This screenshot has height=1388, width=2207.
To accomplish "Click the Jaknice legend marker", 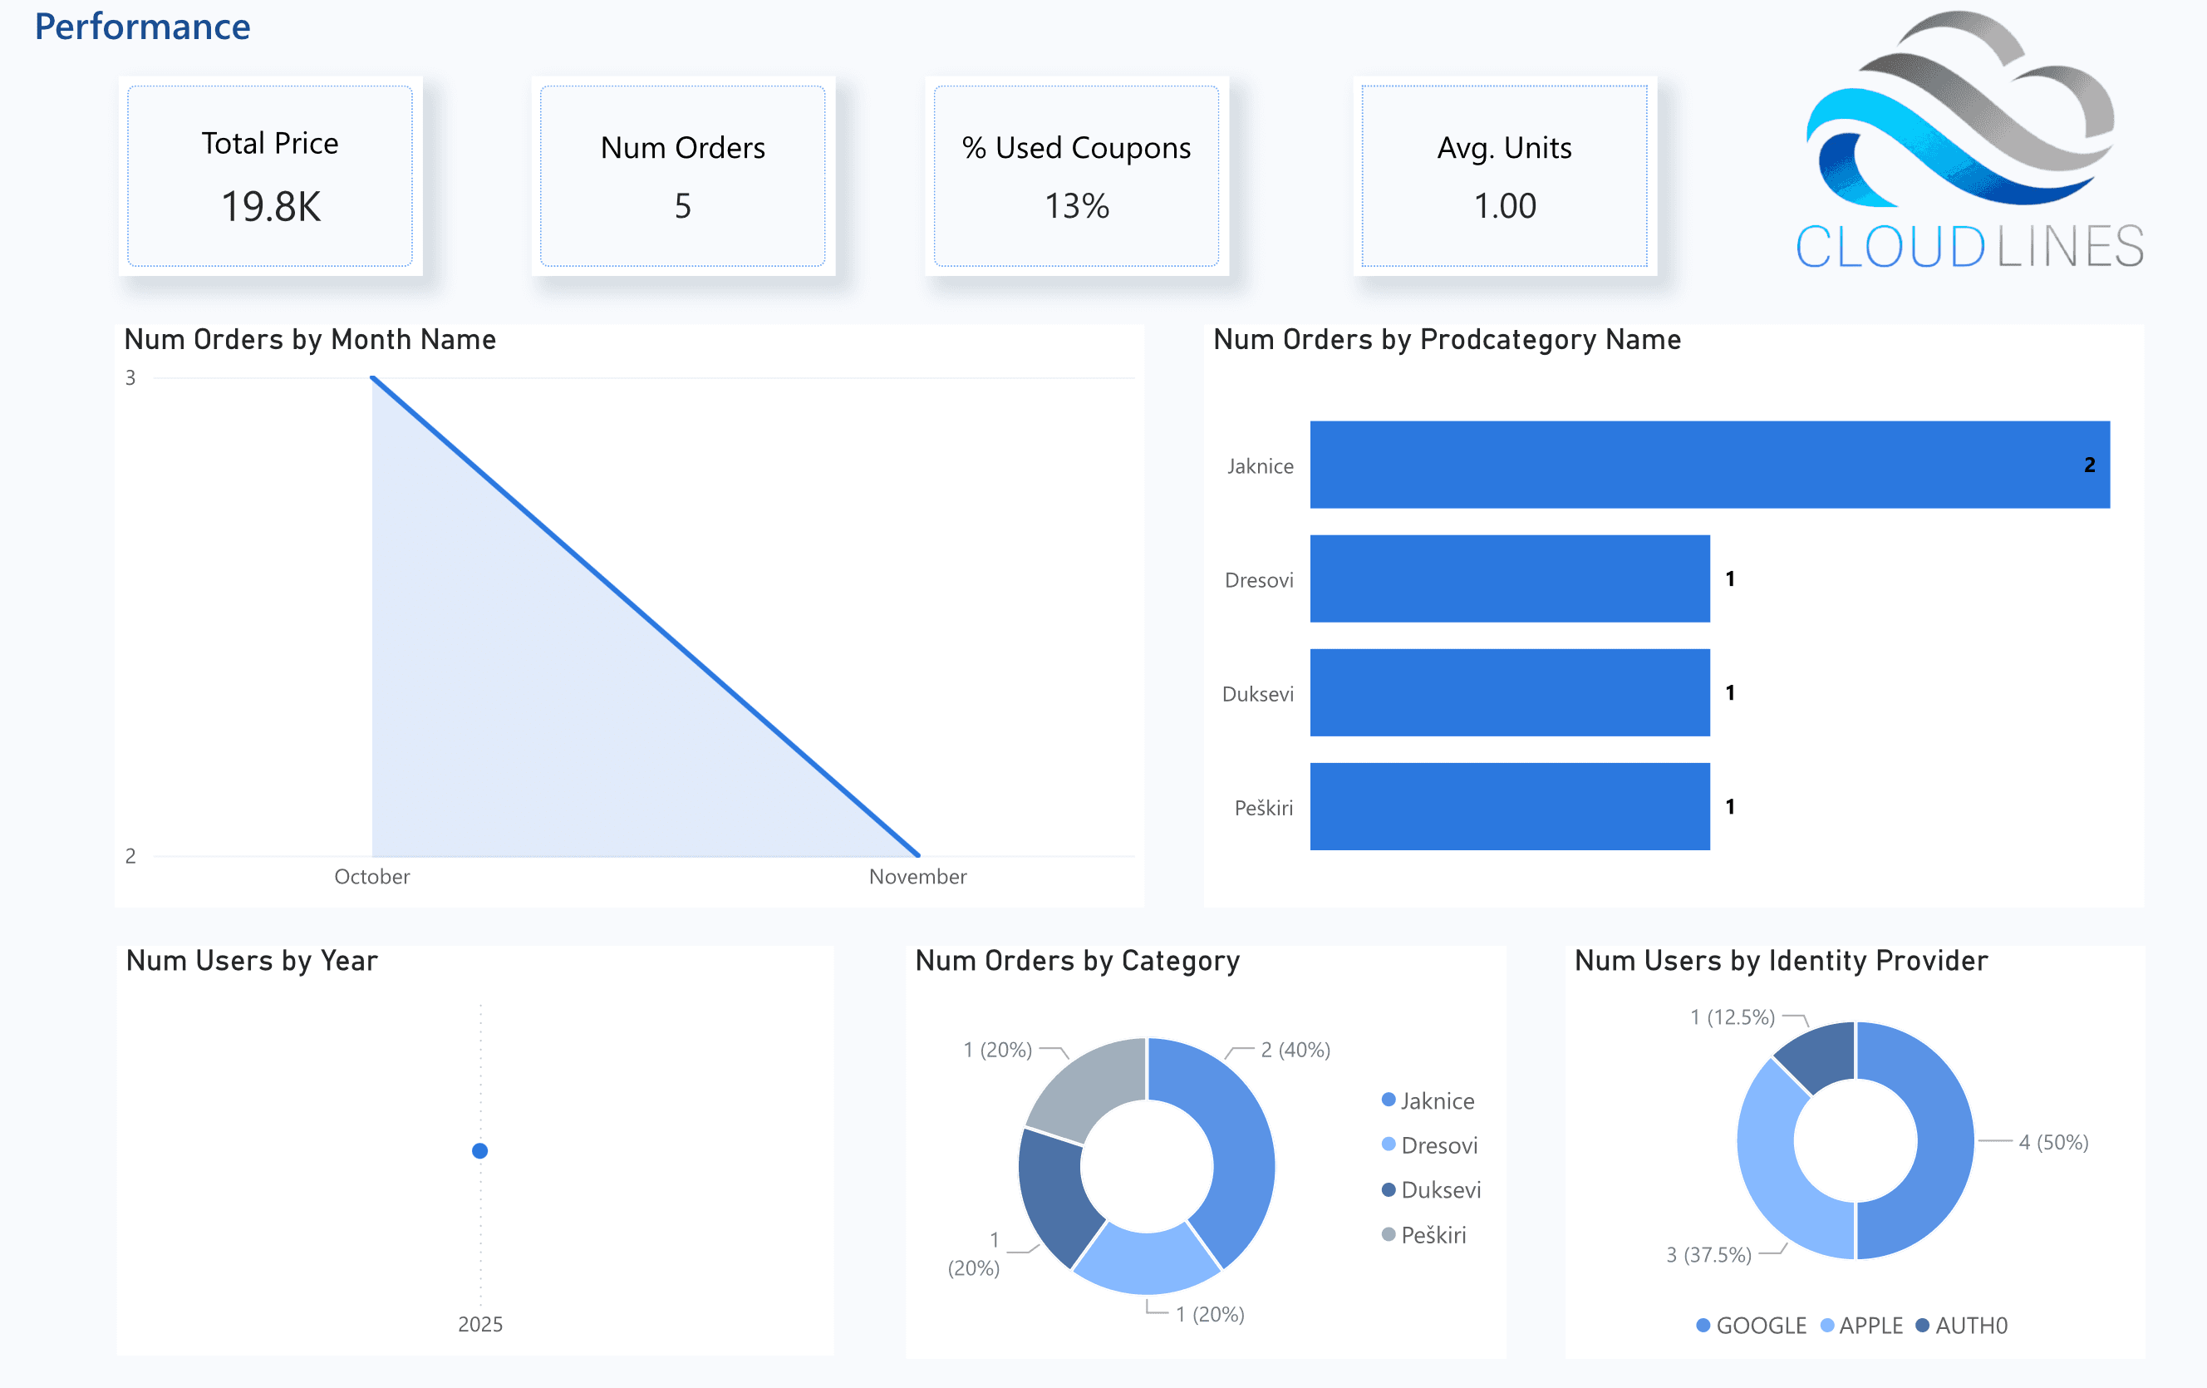I will pyautogui.click(x=1389, y=1100).
